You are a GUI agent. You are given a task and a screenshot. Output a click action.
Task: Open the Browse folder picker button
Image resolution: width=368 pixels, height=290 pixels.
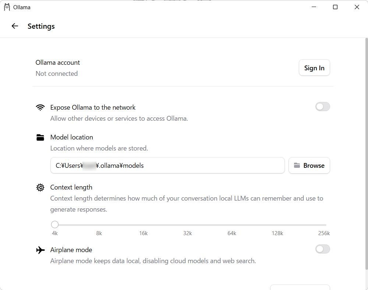click(x=309, y=166)
